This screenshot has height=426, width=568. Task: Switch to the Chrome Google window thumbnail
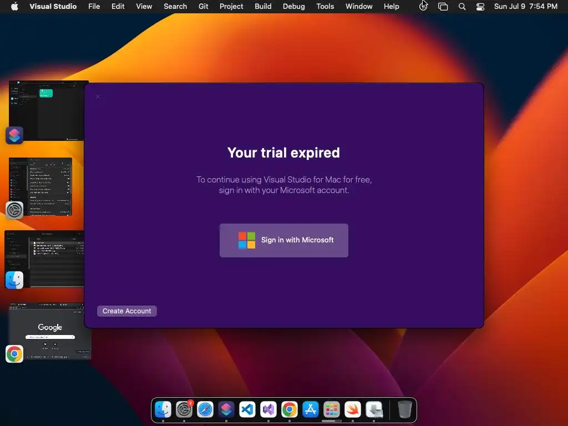point(49,331)
